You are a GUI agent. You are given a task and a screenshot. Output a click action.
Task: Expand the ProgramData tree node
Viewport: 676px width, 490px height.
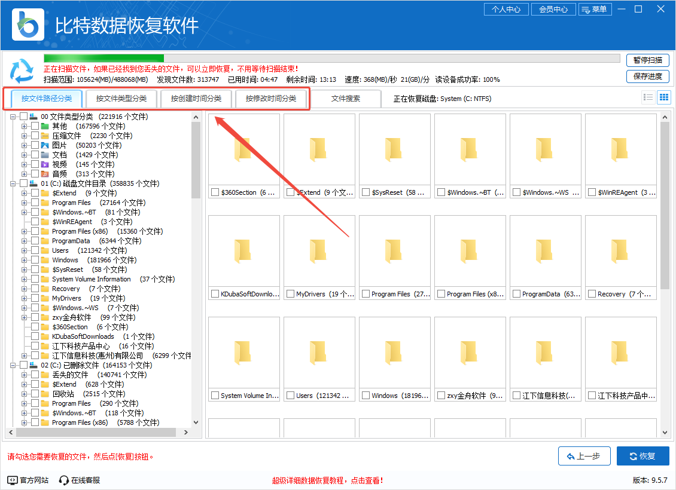[24, 241]
